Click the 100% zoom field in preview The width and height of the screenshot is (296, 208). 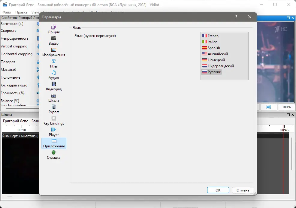tap(286, 107)
